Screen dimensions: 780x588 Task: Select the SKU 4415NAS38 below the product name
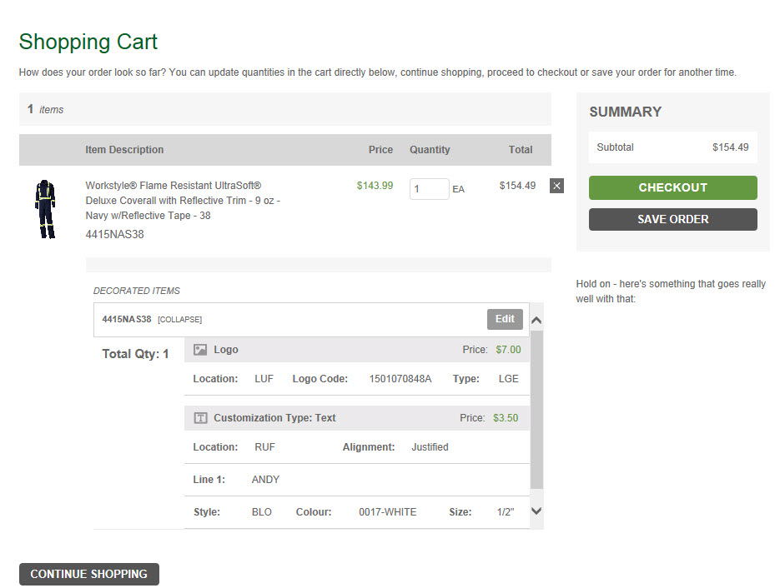115,234
